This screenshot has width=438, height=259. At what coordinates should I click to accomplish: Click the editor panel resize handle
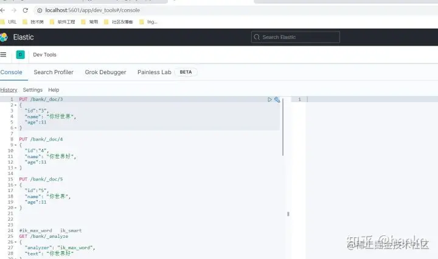click(288, 214)
